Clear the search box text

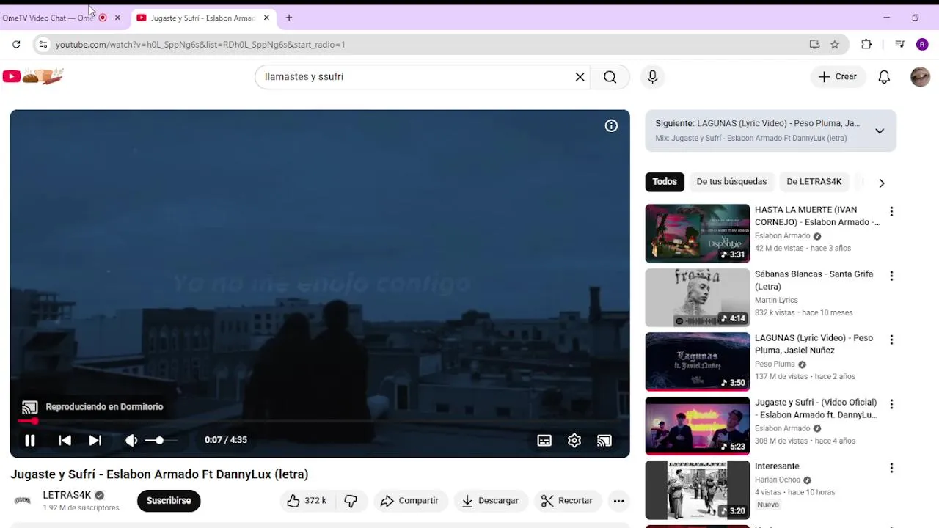click(580, 77)
